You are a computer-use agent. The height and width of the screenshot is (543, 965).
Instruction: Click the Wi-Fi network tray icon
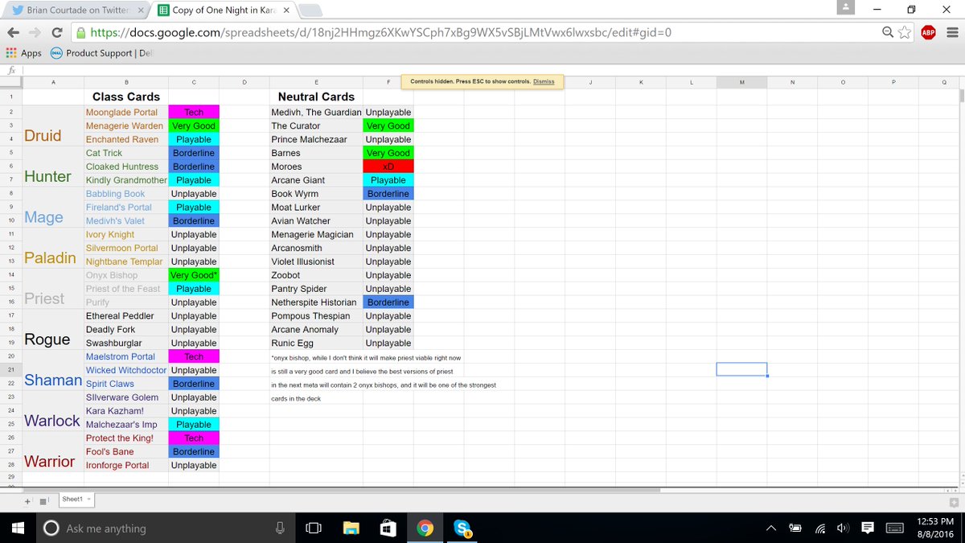point(820,529)
